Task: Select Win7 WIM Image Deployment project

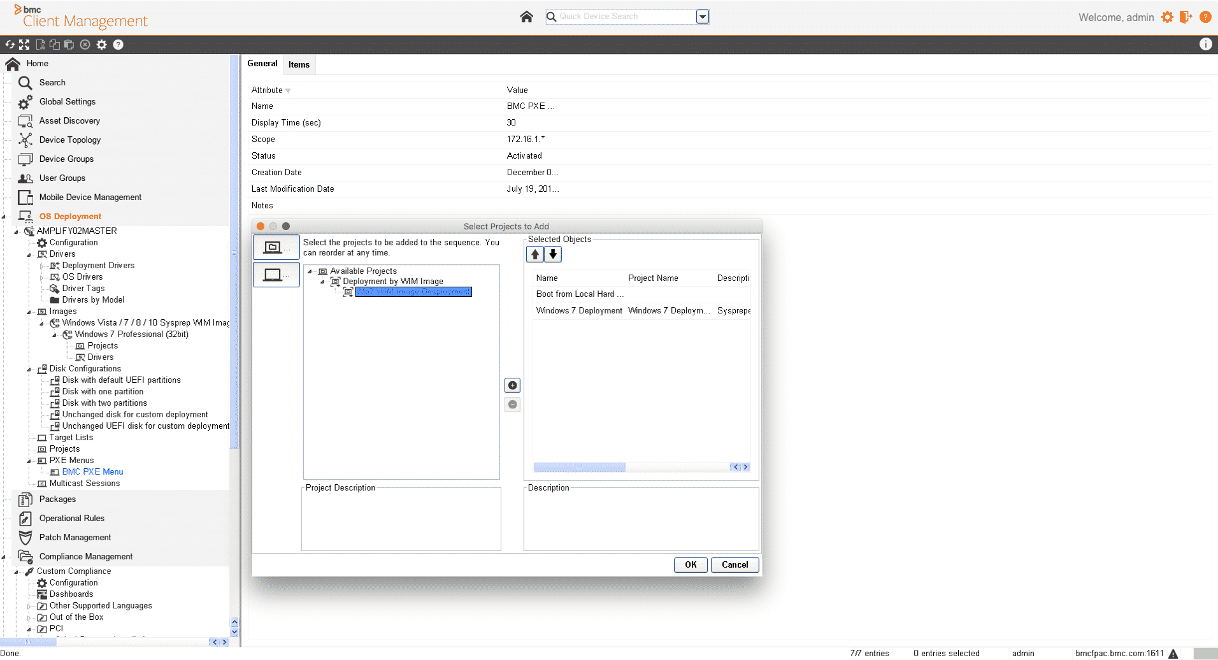Action: 413,292
